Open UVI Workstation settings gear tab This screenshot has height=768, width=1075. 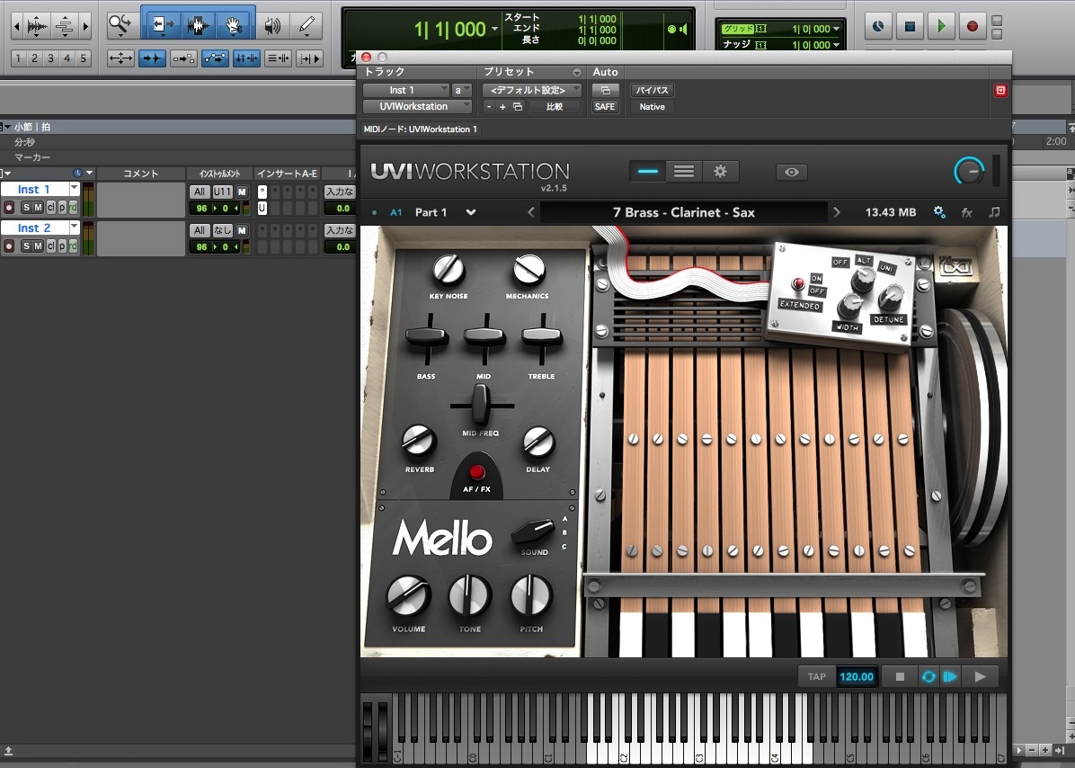[x=720, y=172]
